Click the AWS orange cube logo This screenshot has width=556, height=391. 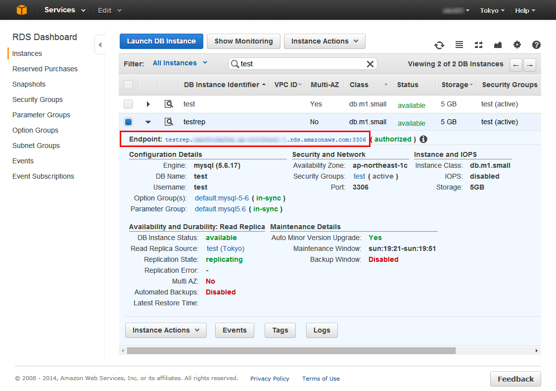[22, 10]
